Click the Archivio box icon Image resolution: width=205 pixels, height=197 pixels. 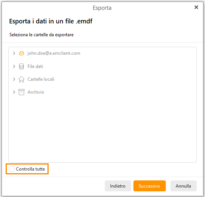[x=21, y=92]
